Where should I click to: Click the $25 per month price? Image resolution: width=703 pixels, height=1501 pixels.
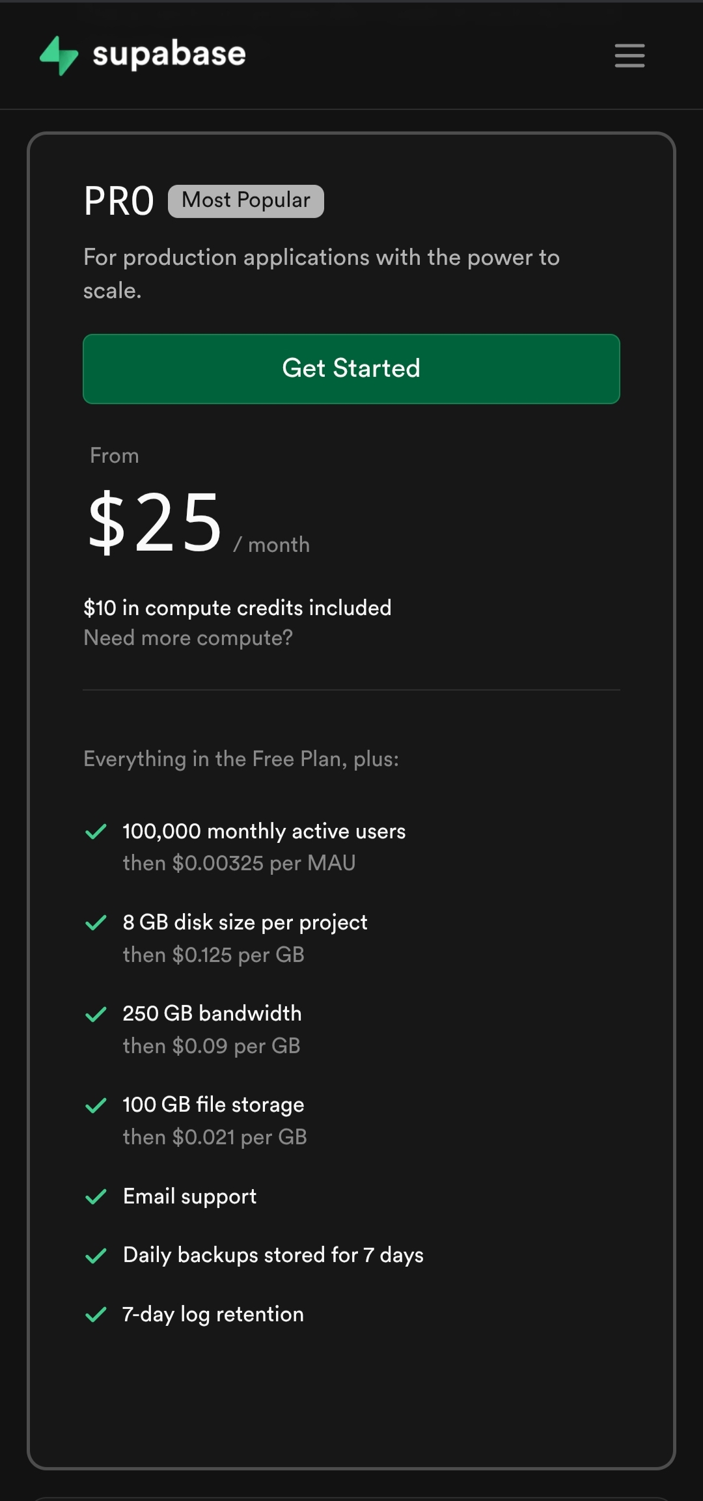click(199, 523)
